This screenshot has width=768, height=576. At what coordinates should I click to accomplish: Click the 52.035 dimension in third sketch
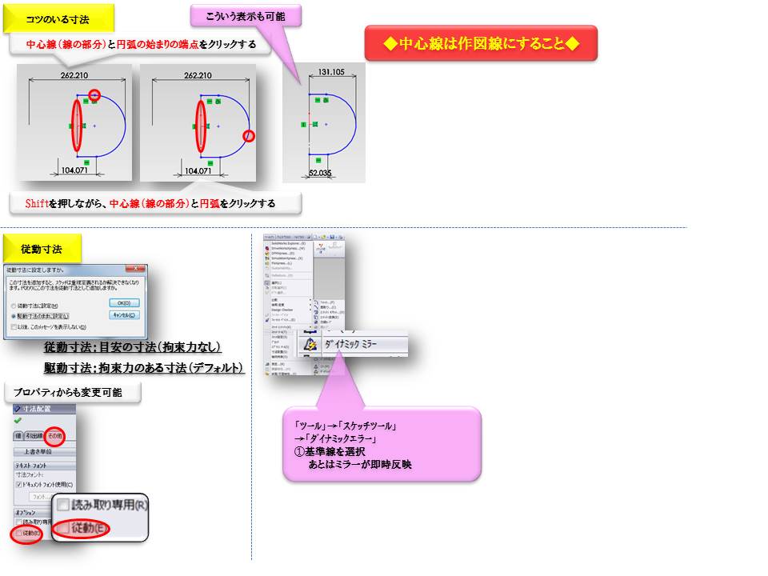pyautogui.click(x=318, y=171)
